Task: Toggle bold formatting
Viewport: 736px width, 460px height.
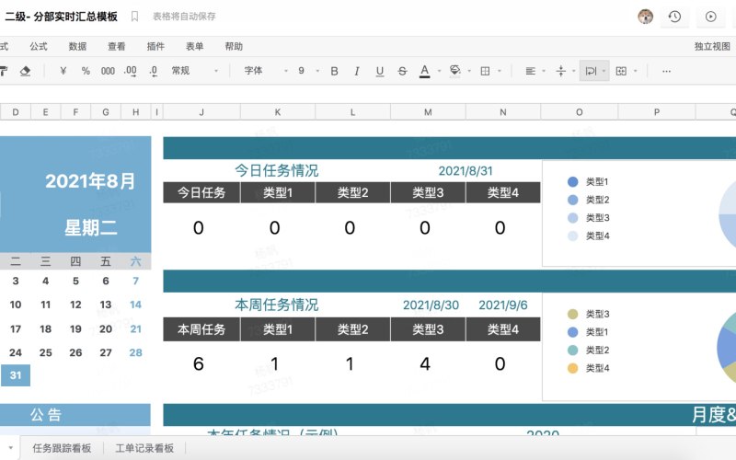Action: [334, 71]
